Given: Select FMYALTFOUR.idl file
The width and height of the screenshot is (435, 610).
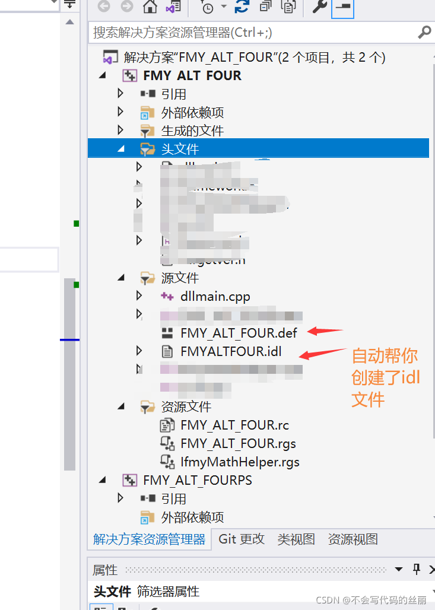Looking at the screenshot, I should (231, 352).
